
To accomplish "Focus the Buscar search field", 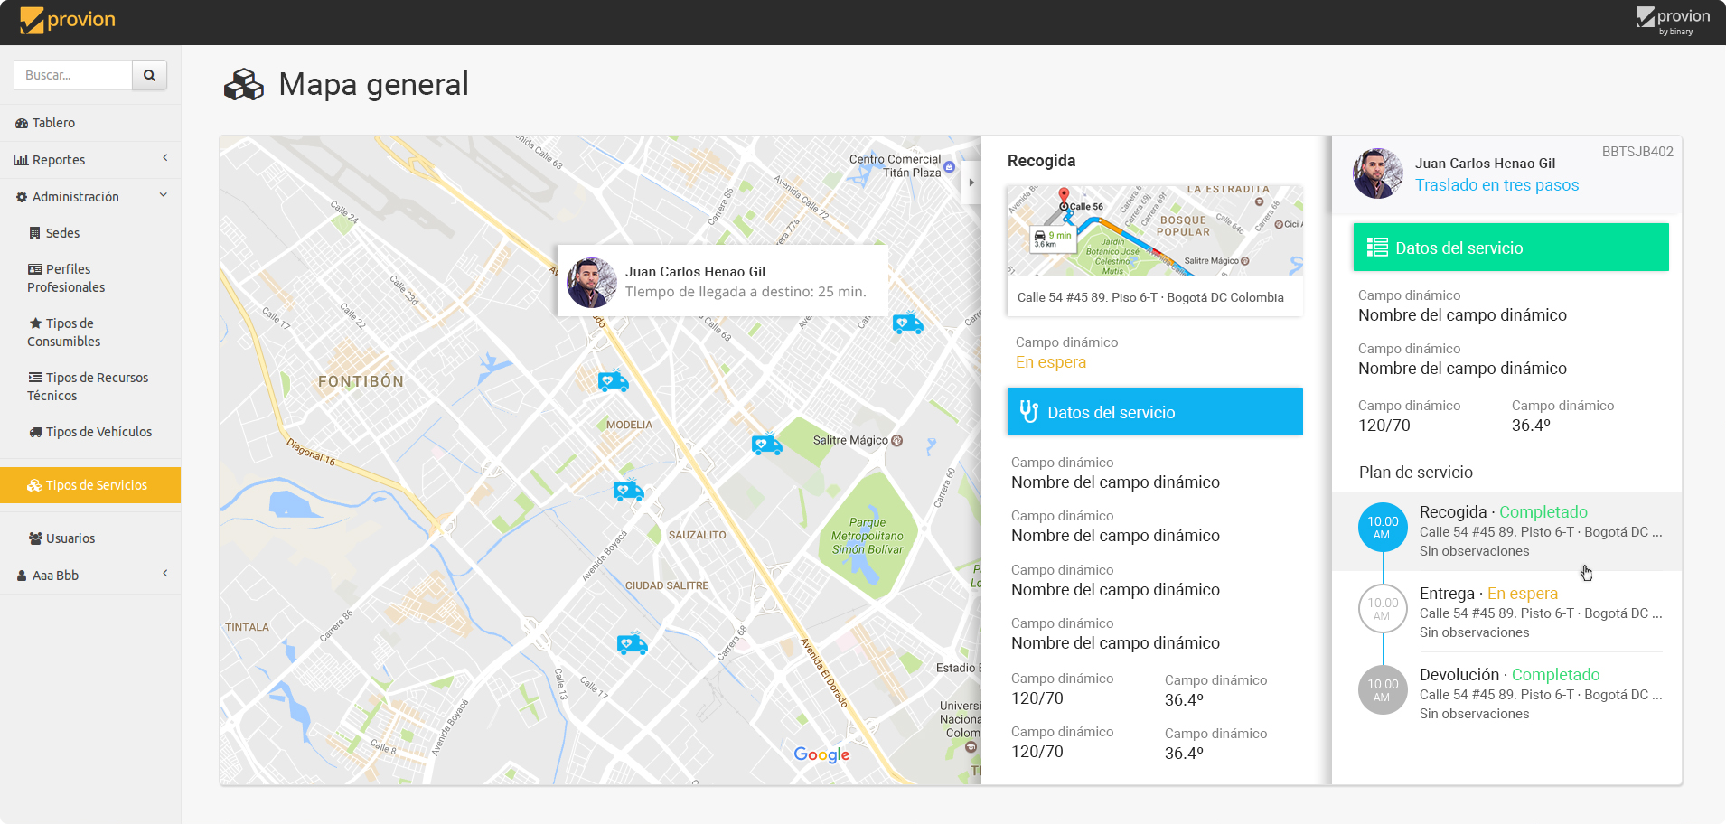I will click(73, 75).
